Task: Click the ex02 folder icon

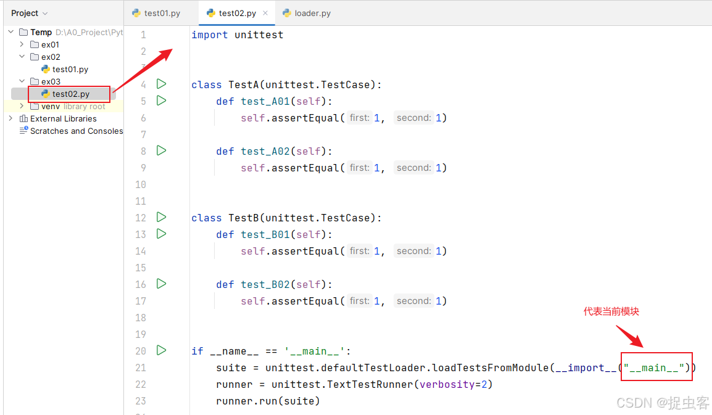Action: pyautogui.click(x=35, y=57)
